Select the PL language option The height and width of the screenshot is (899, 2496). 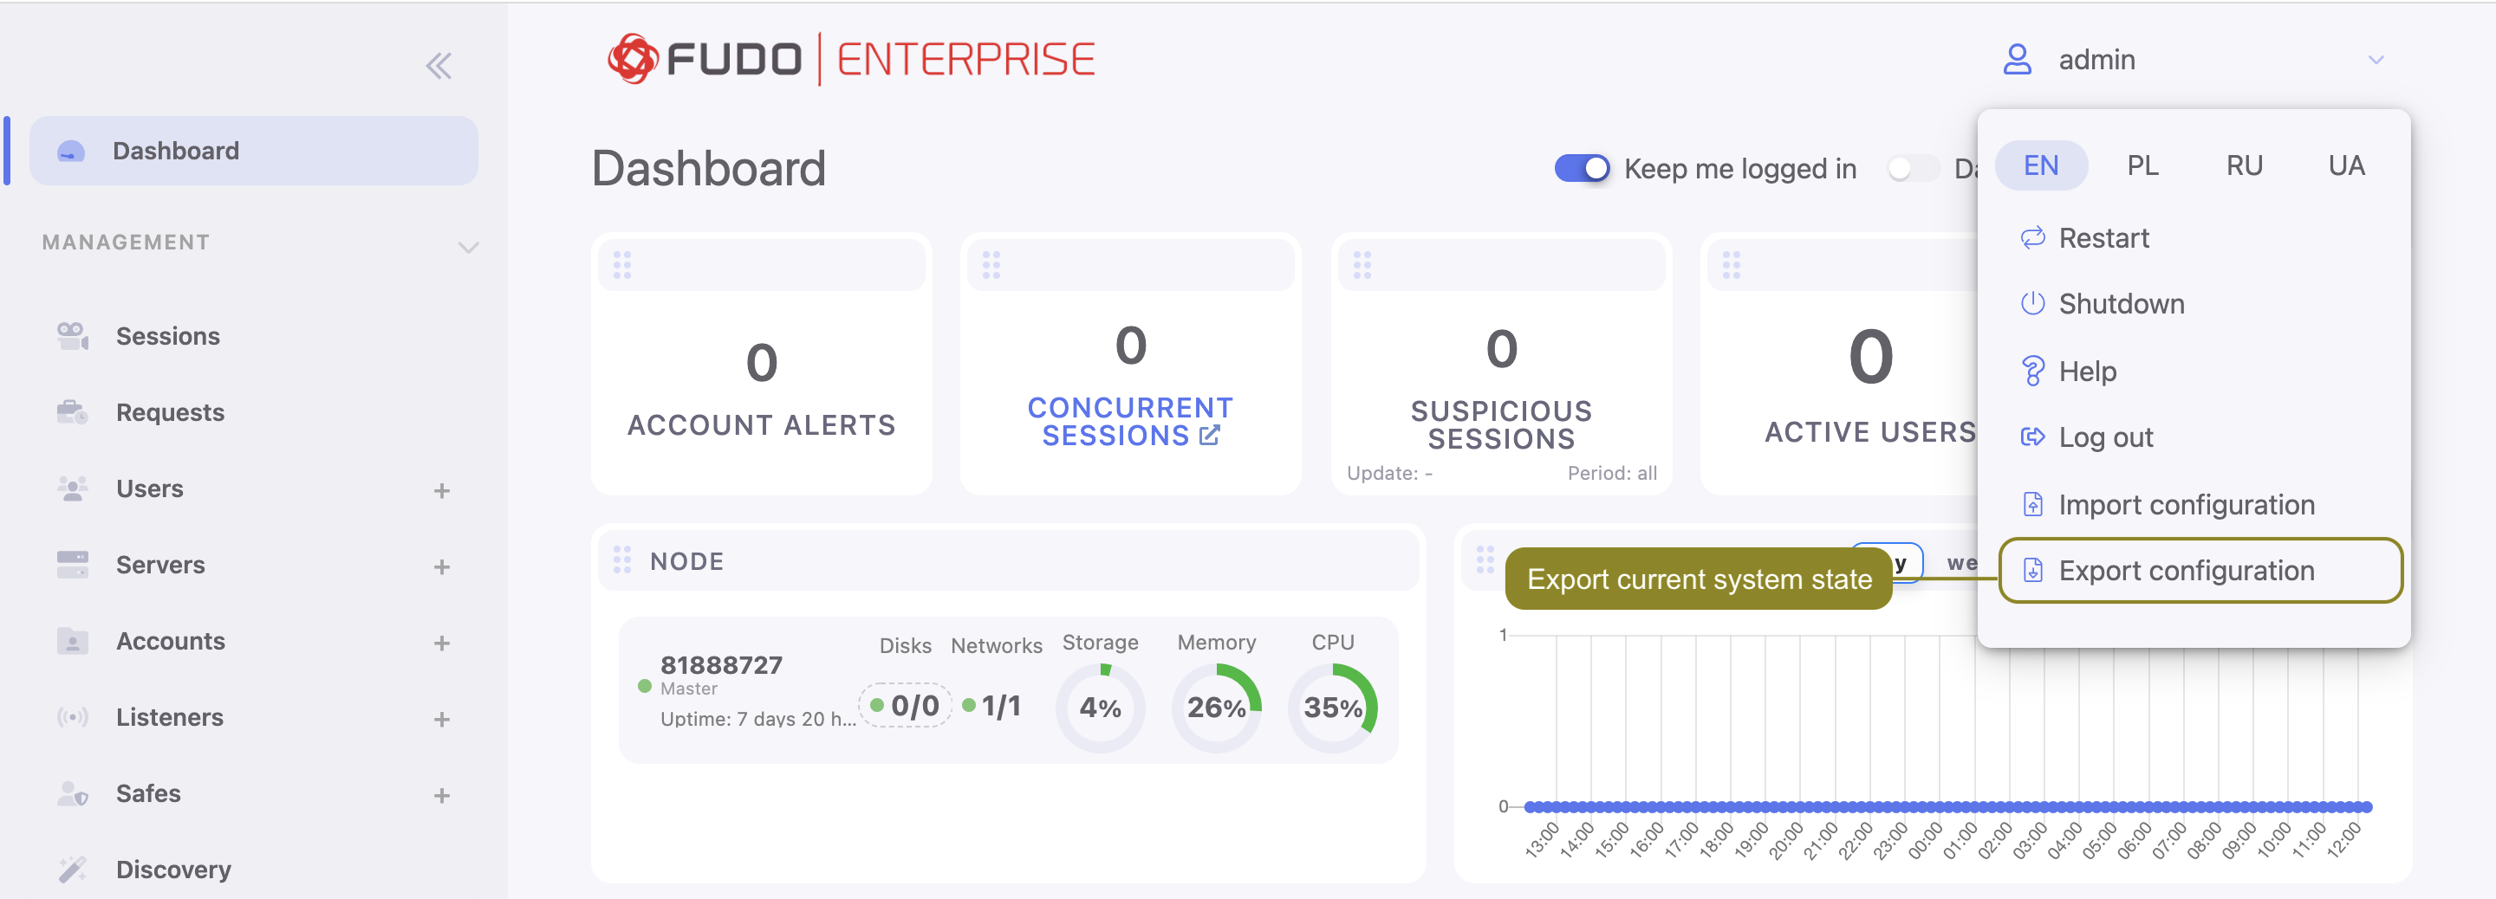tap(2142, 165)
